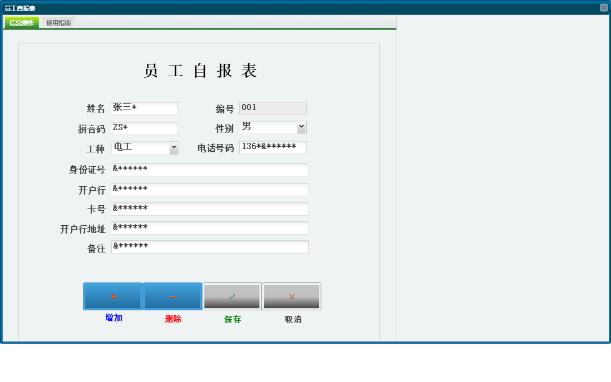Screen dimensions: 611x382
Task: Click inside the 拼音码 field
Action: (x=145, y=128)
